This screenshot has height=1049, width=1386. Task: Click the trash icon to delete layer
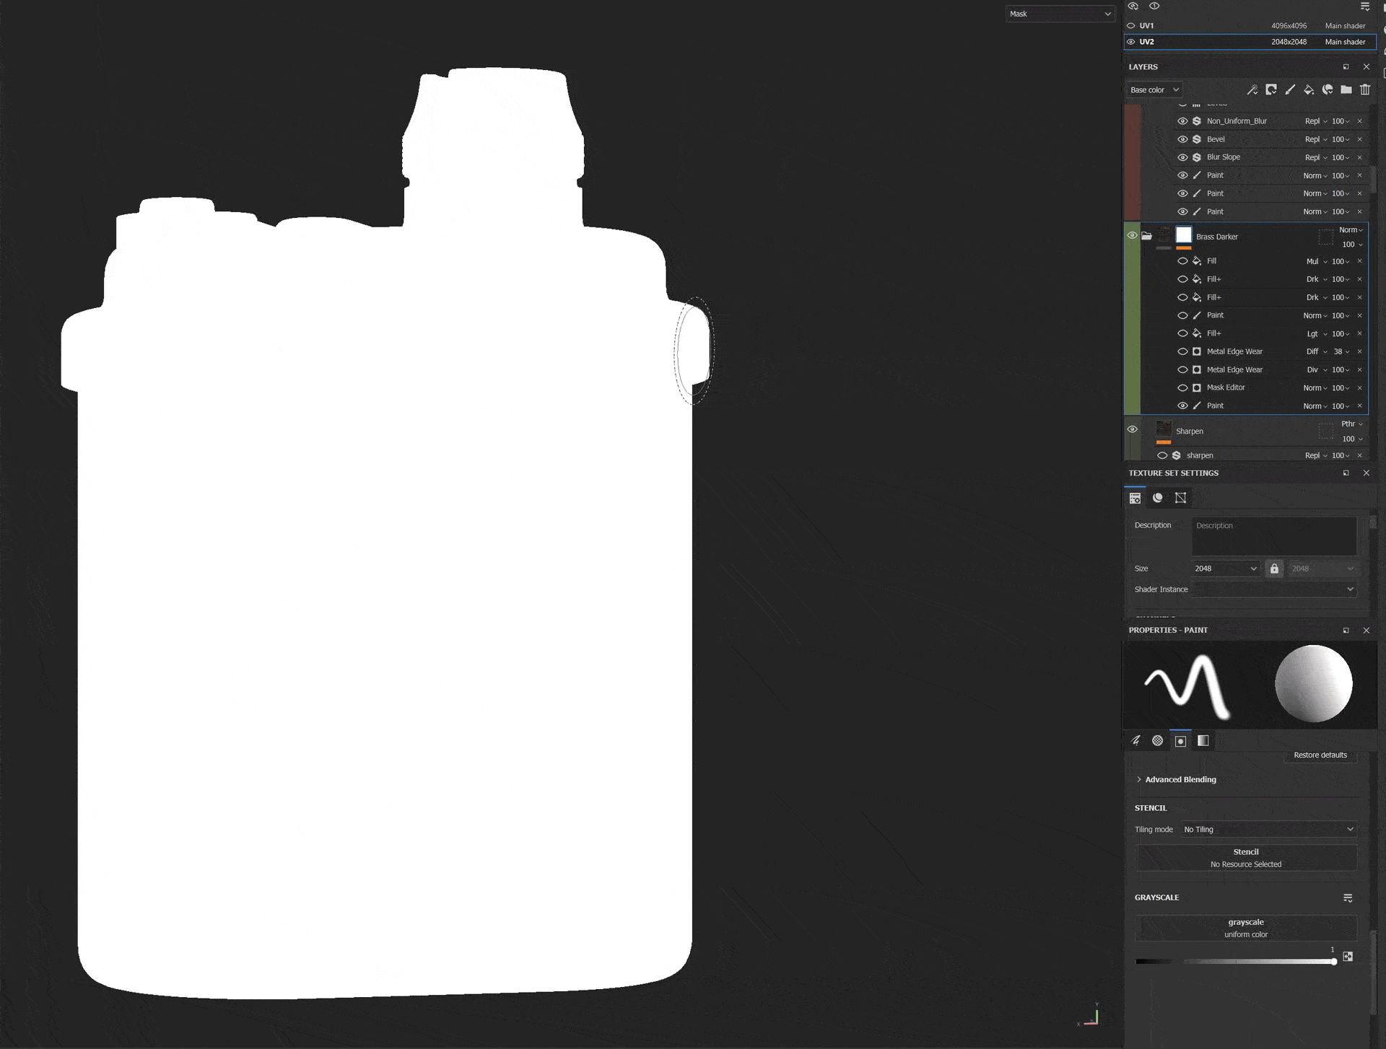1365,89
